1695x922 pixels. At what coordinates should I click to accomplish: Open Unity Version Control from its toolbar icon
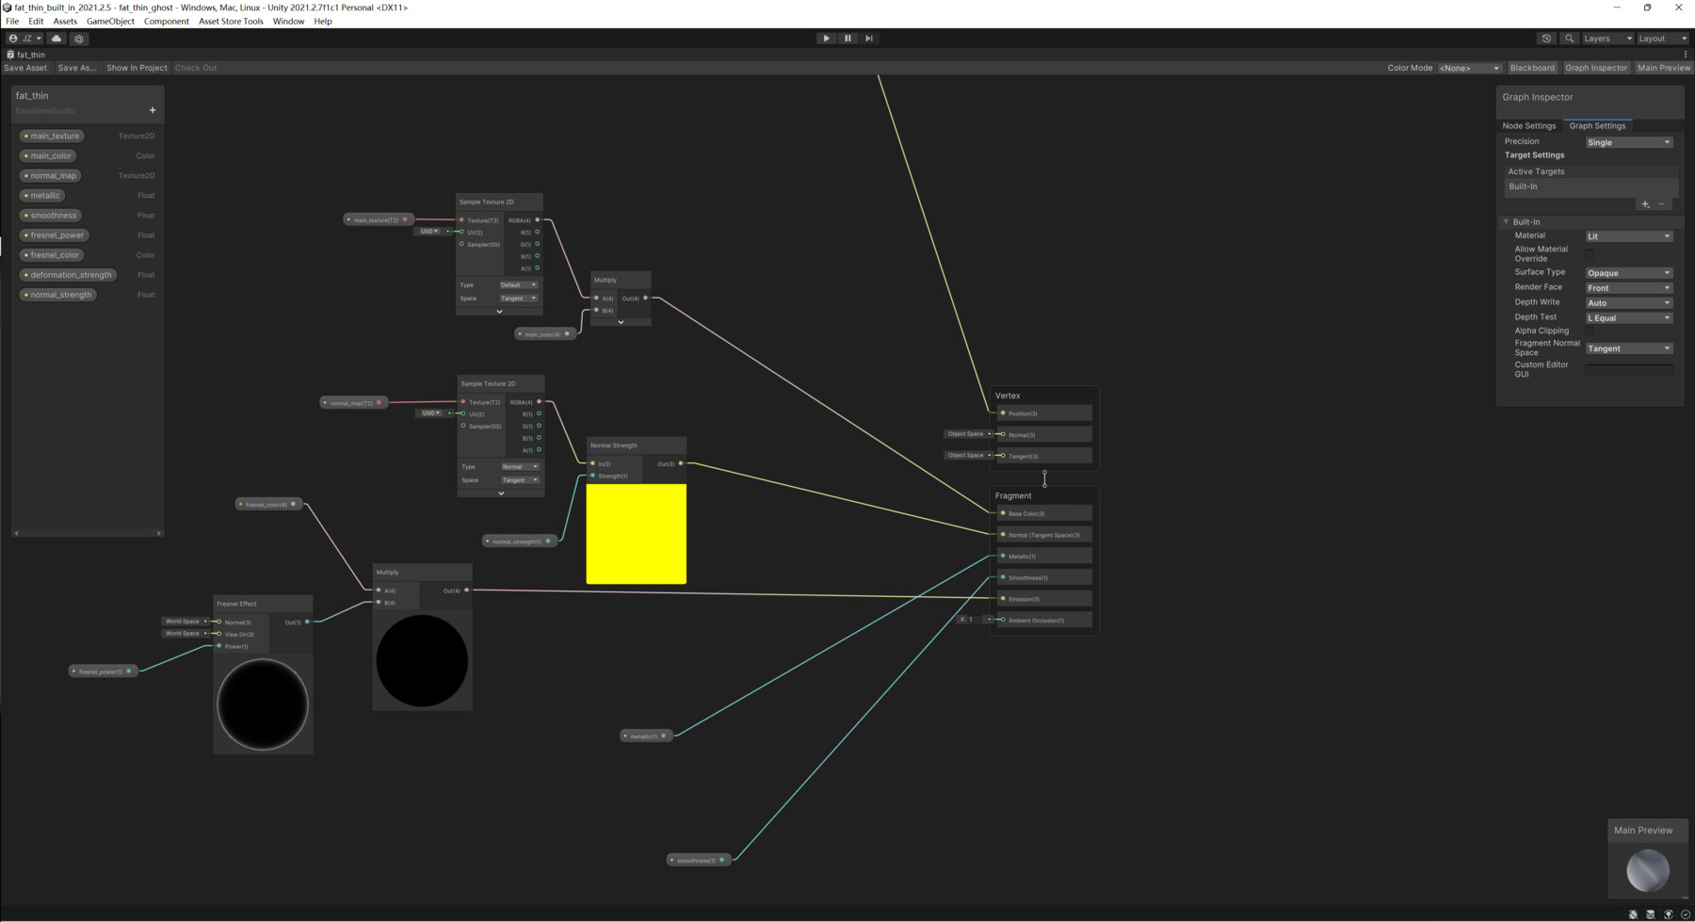pyautogui.click(x=79, y=39)
